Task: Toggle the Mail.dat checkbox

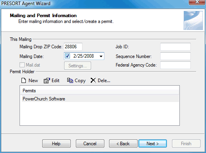Action: [x=22, y=65]
